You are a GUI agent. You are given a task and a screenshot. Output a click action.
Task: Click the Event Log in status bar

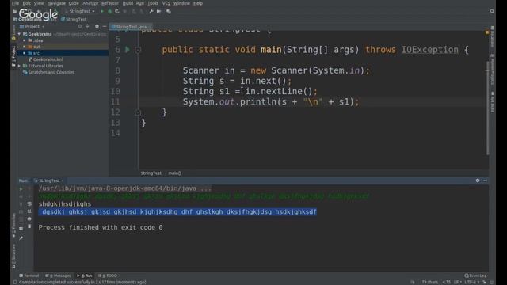(475, 275)
